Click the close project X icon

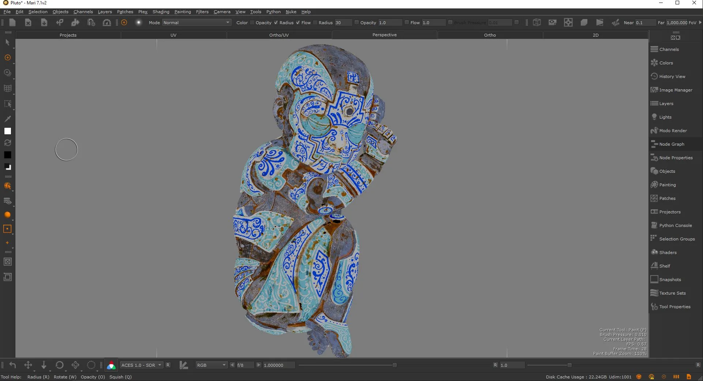click(x=28, y=23)
